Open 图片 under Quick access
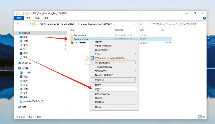The height and width of the screenshot is (124, 215). pyautogui.click(x=25, y=49)
